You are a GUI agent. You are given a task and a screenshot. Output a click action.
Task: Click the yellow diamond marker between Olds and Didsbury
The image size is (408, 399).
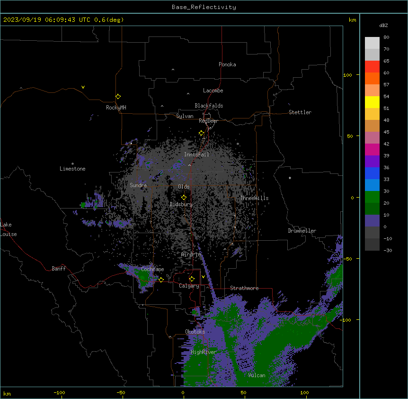(184, 197)
